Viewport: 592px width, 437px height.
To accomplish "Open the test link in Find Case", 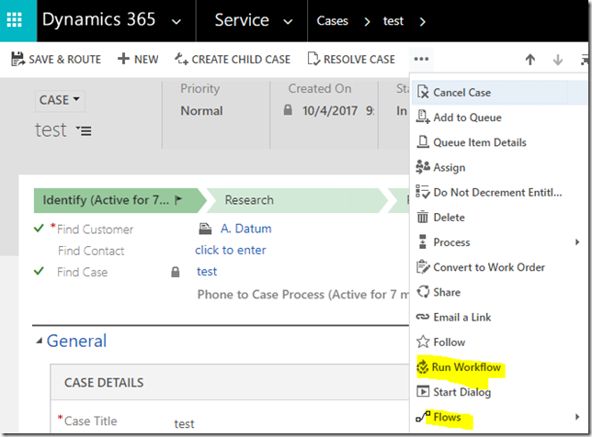I will [207, 272].
